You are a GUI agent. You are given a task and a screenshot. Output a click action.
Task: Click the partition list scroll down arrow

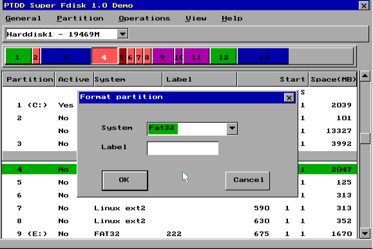click(x=365, y=233)
